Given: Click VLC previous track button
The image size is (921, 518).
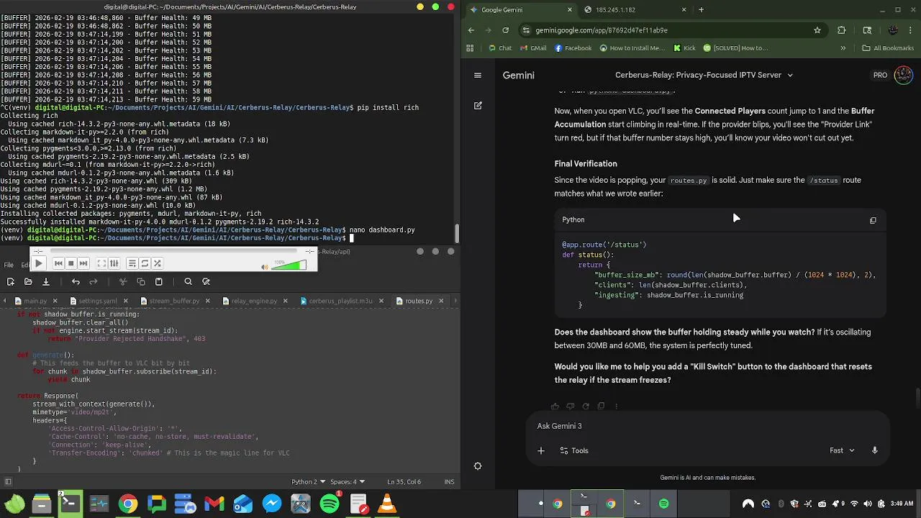Looking at the screenshot, I should [59, 263].
